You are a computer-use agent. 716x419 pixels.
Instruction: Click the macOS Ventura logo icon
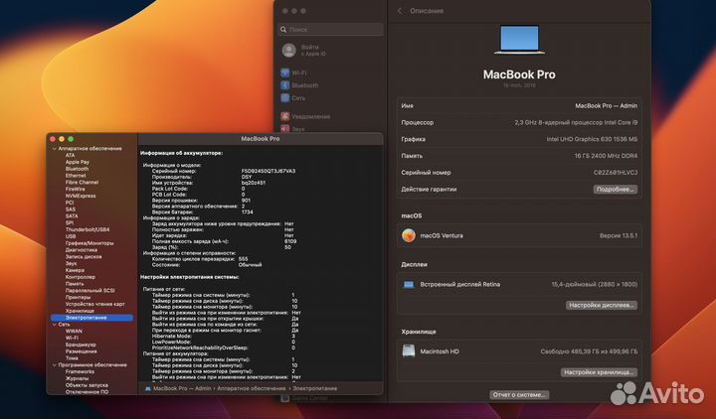click(409, 235)
